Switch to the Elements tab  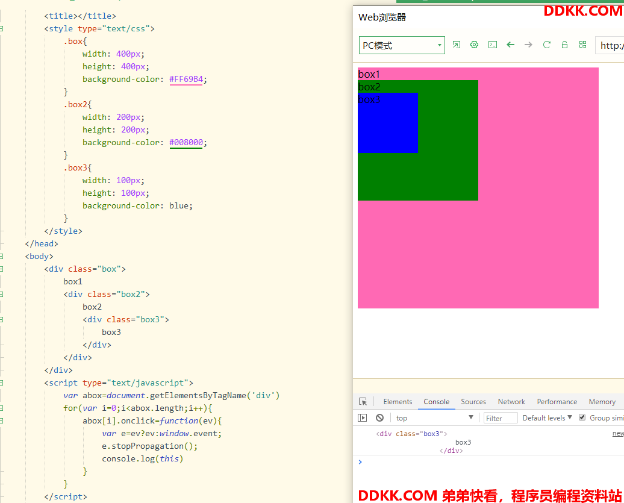(x=398, y=402)
